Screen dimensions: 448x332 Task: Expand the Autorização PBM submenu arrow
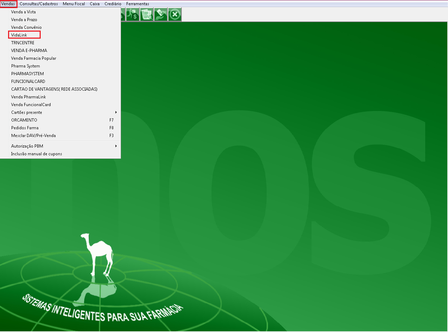pyautogui.click(x=116, y=146)
